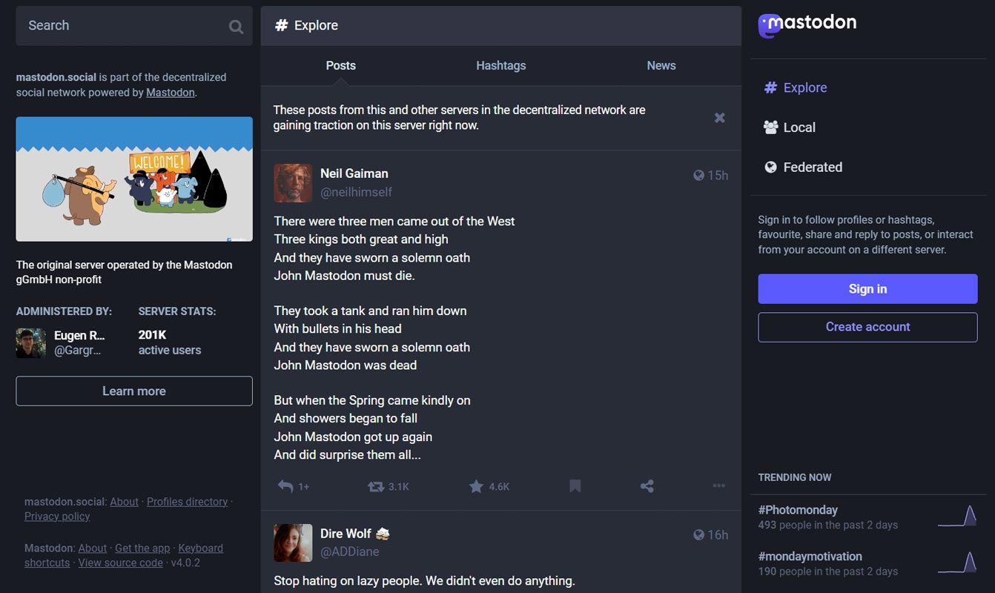This screenshot has width=995, height=593.
Task: Click 'Stop hating on lazy people' post text
Action: 424,580
